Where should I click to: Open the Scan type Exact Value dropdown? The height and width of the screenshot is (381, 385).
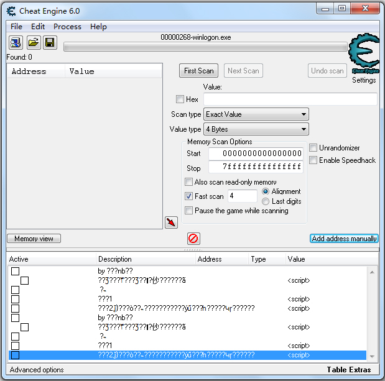pyautogui.click(x=256, y=114)
